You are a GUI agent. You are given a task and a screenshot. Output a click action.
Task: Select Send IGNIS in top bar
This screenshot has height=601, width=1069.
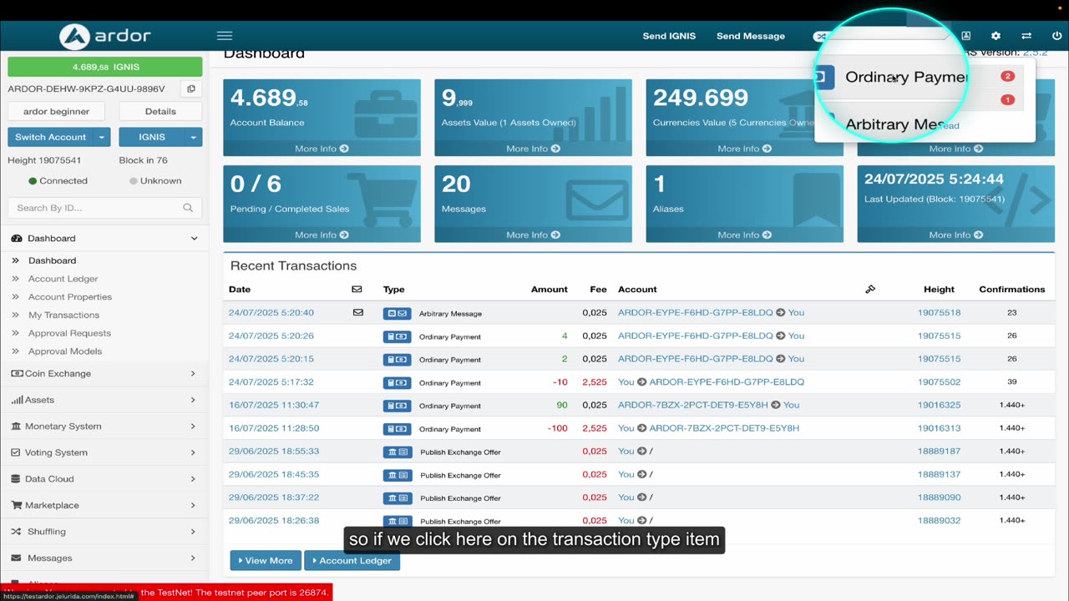[x=669, y=36]
